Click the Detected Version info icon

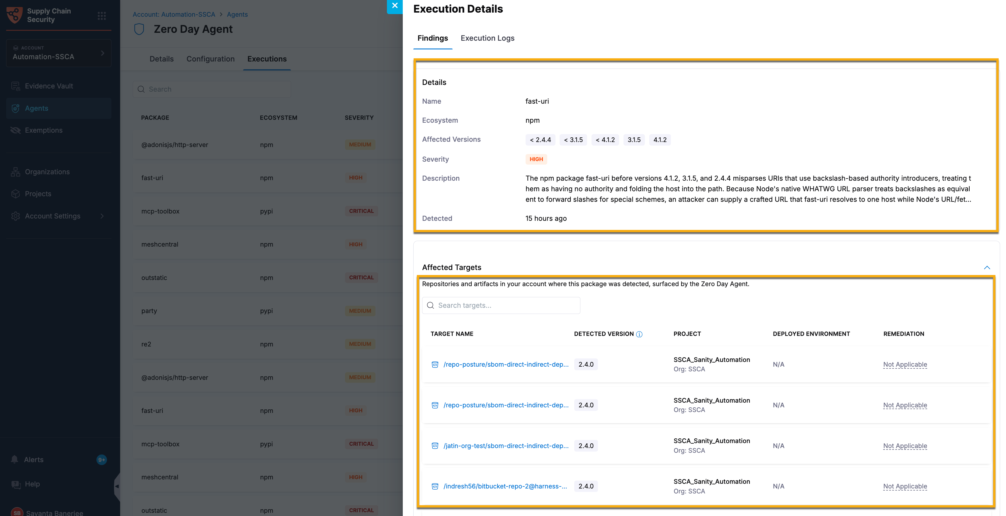639,334
